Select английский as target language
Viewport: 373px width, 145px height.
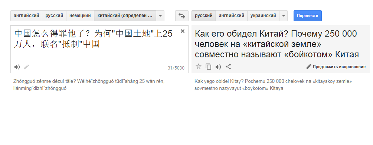(x=232, y=16)
